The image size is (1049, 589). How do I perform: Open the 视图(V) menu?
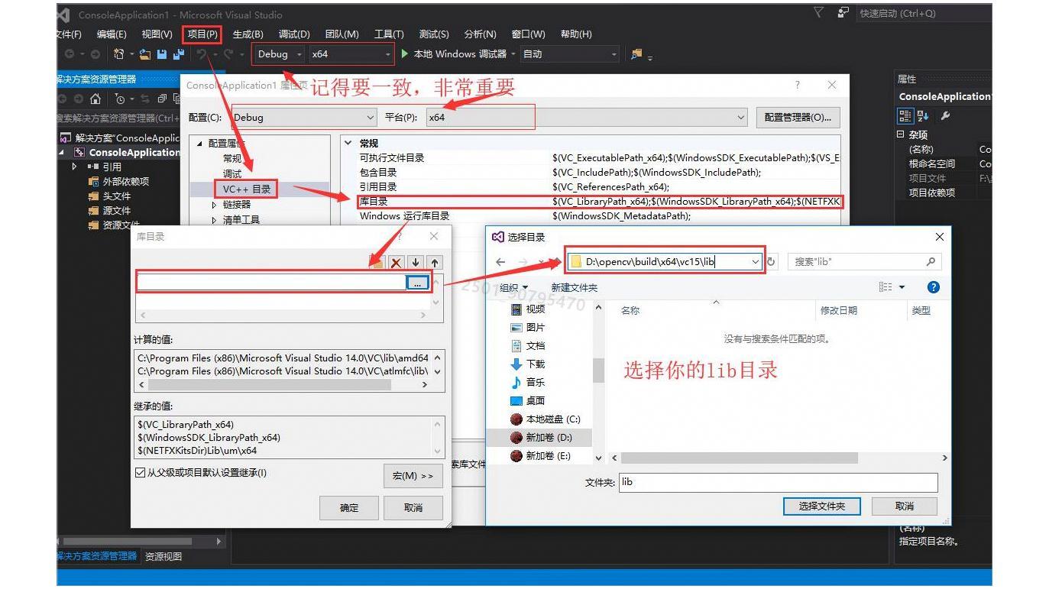157,34
